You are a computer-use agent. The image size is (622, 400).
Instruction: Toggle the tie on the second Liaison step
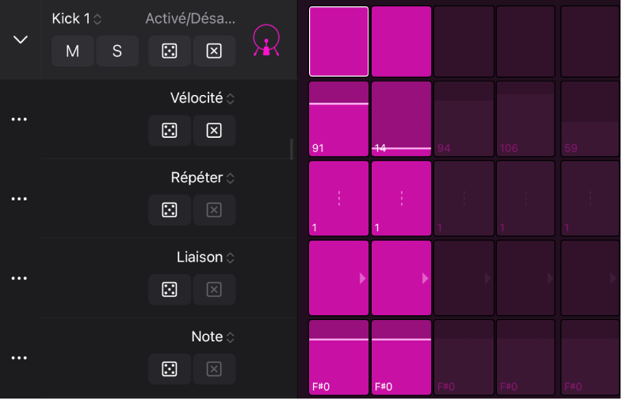pyautogui.click(x=401, y=278)
